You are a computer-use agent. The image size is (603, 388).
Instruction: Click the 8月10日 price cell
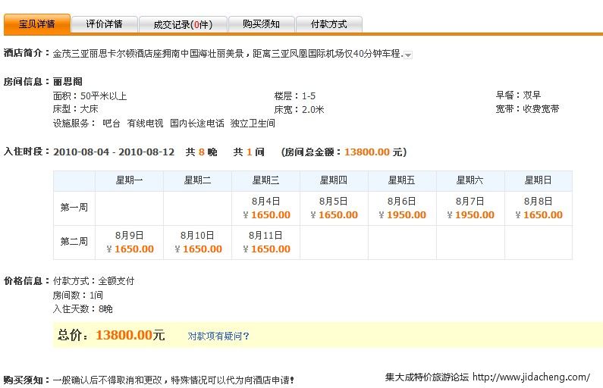point(197,242)
